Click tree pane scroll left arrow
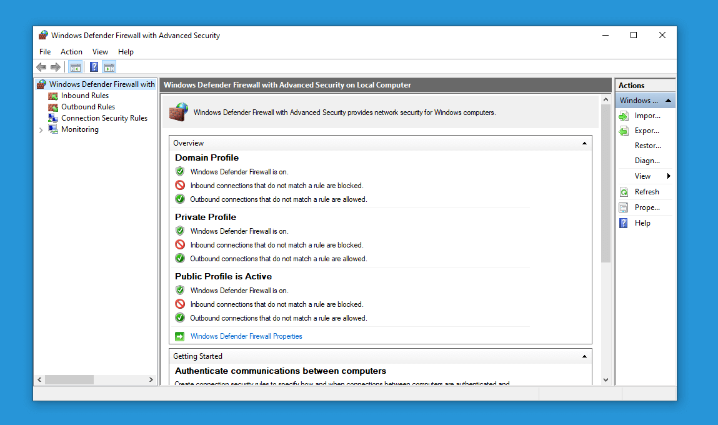 point(40,379)
